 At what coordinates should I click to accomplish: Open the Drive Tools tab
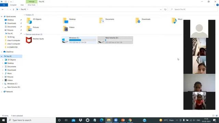coord(31,5)
